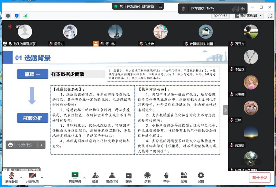Raise hand with the 举手 icon
This screenshot has height=187, width=276.
click(166, 176)
